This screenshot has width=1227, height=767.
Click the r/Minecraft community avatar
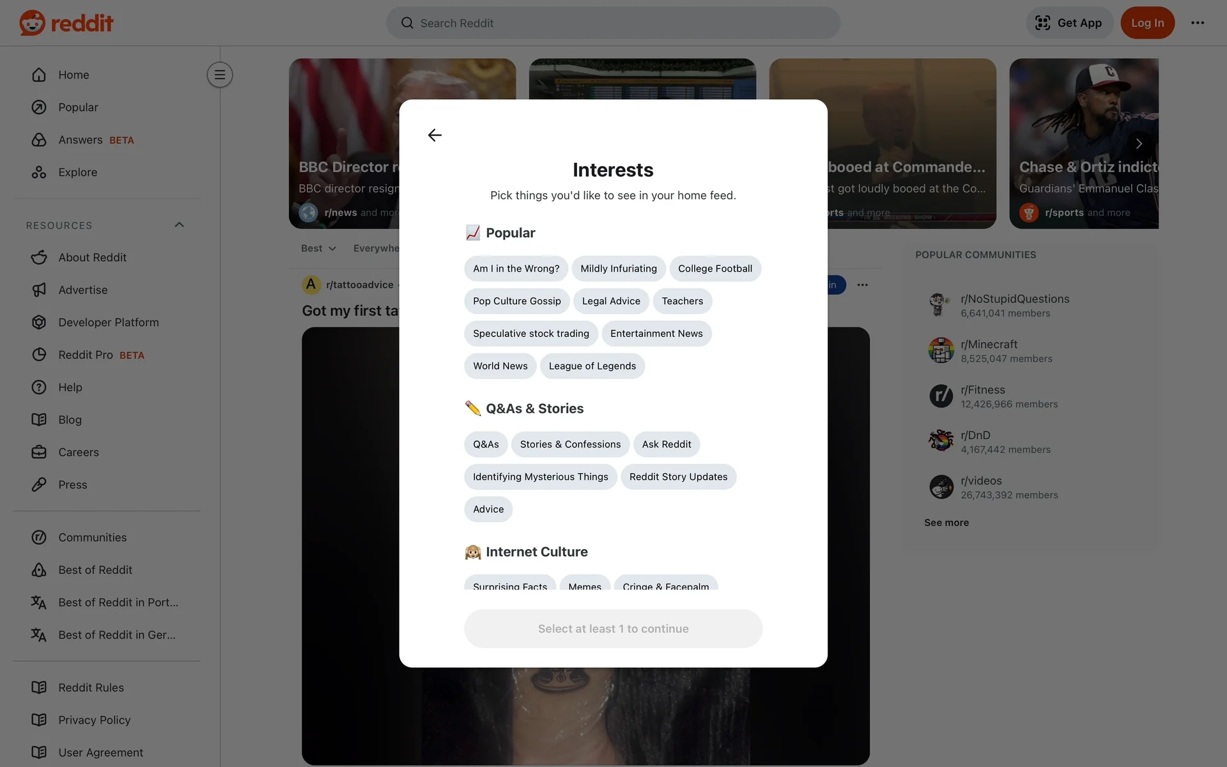pyautogui.click(x=941, y=351)
